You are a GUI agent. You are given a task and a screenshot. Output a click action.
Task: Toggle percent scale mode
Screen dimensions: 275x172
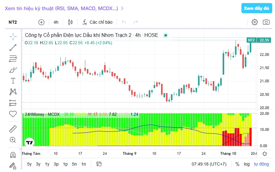237,164
